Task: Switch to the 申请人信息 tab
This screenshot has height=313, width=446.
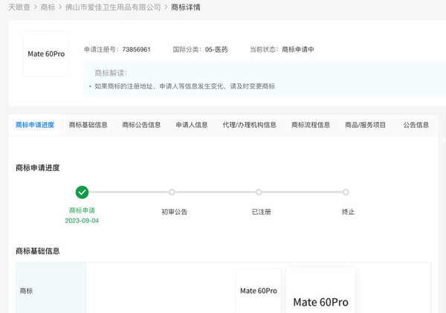Action: click(x=192, y=125)
